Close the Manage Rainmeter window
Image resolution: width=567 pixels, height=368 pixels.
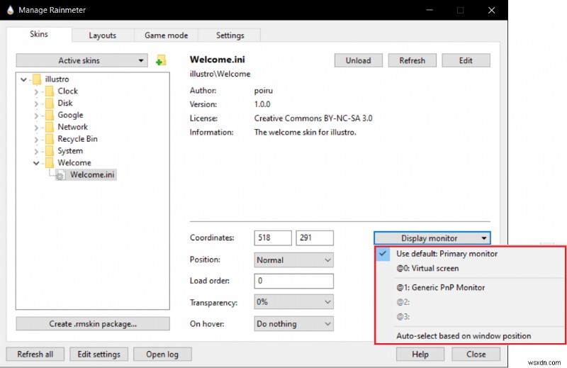[491, 10]
